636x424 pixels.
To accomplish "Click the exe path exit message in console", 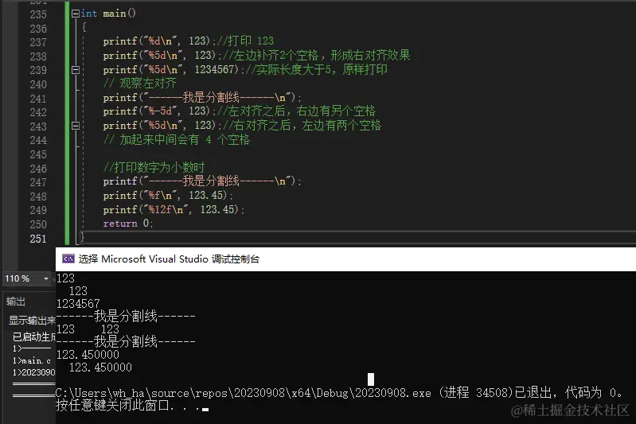I will (339, 392).
